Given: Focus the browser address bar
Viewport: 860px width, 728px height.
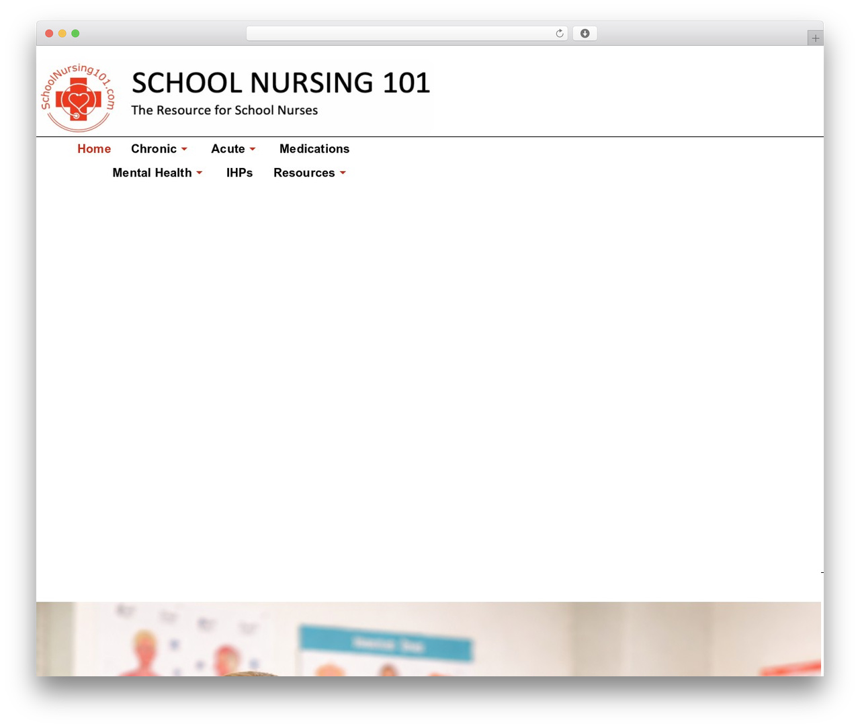Looking at the screenshot, I should pos(407,34).
